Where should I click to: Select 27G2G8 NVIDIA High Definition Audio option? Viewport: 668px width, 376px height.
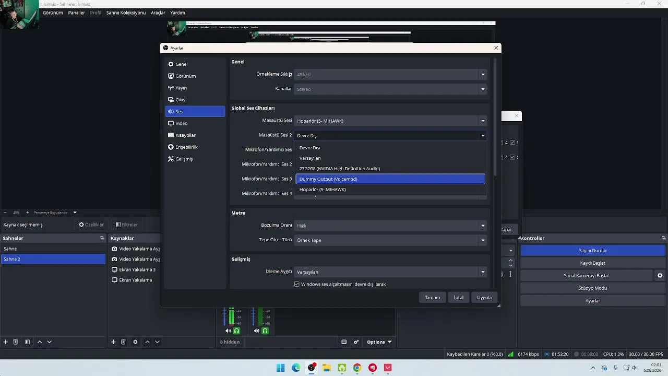(x=390, y=169)
